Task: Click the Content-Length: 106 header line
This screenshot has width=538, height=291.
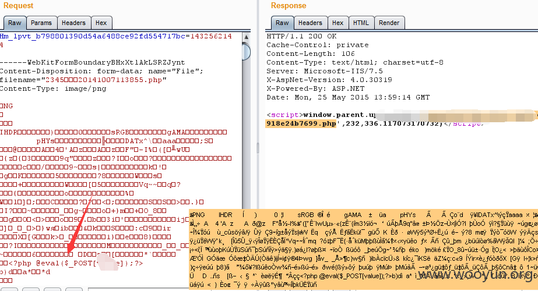Action: point(311,54)
